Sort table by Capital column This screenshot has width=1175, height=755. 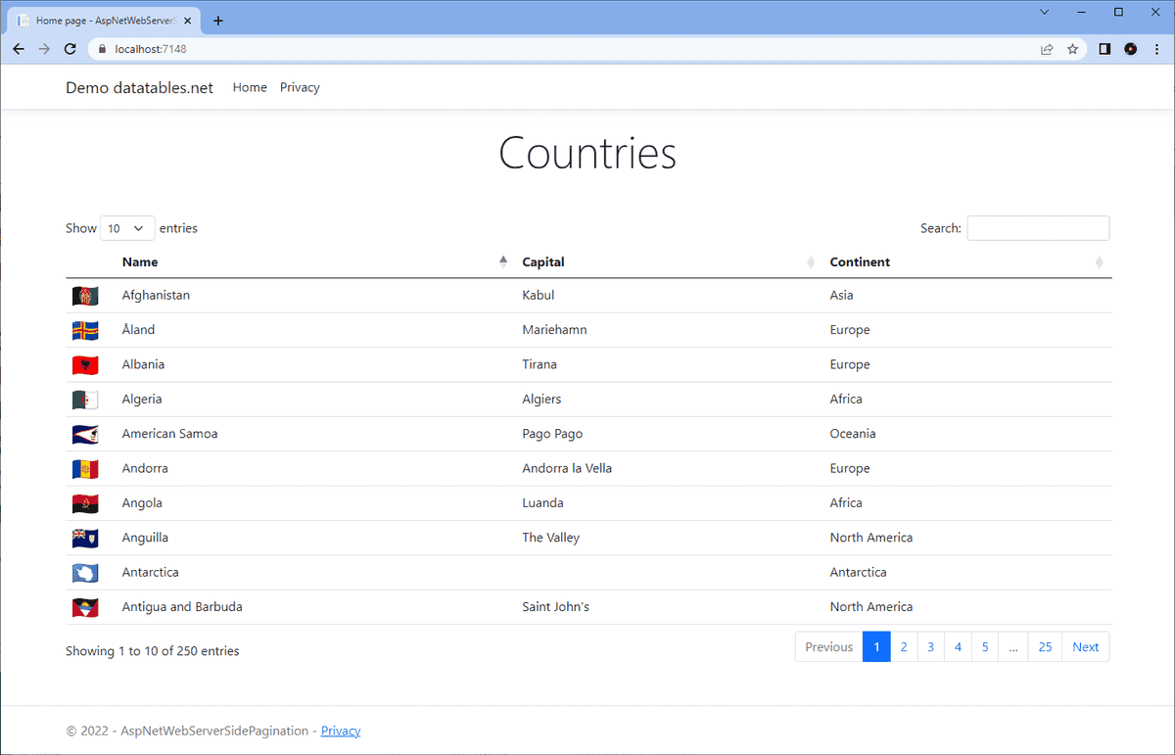[543, 262]
